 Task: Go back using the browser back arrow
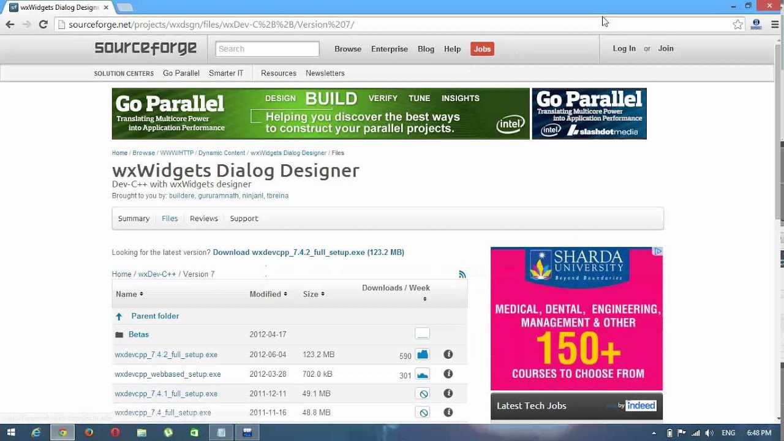point(10,24)
